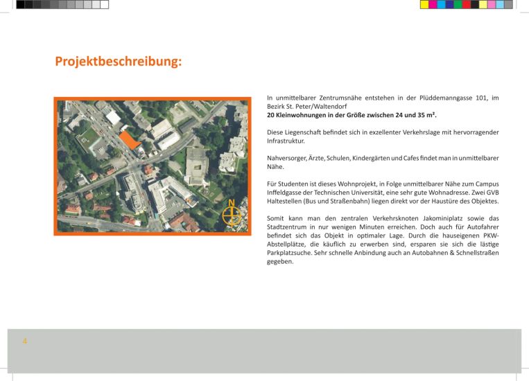Choose the gray swatch ending the color bar
529x381 pixels.
(x=508, y=4)
